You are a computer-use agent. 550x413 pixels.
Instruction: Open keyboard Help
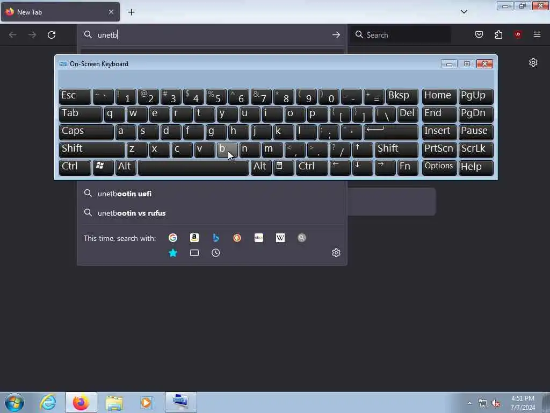tap(476, 167)
